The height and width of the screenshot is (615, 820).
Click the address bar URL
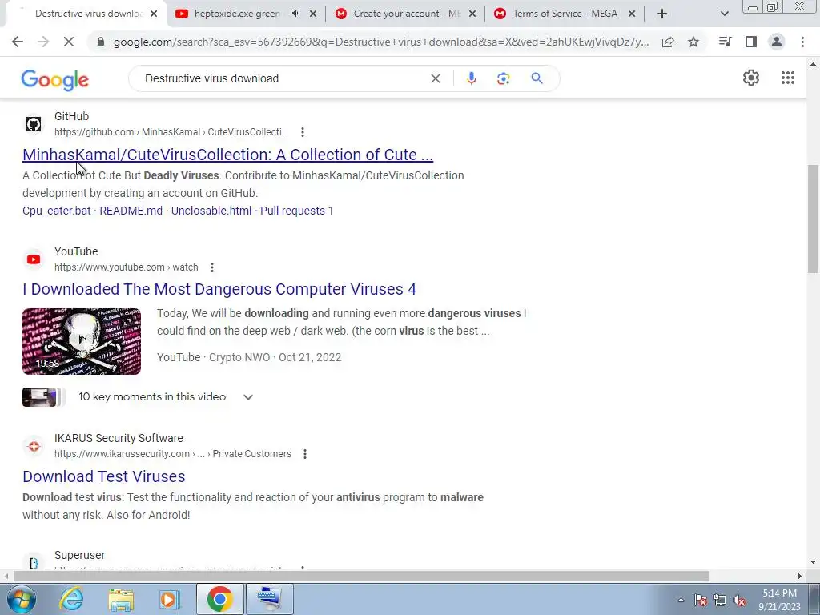380,42
